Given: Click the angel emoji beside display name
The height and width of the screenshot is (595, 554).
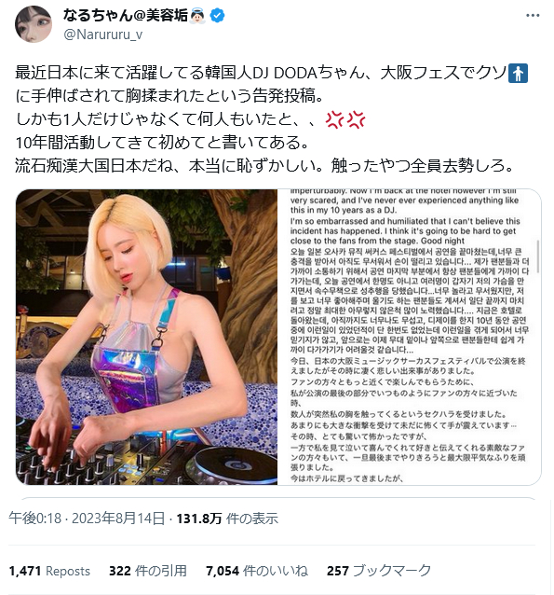Looking at the screenshot, I should (x=197, y=16).
